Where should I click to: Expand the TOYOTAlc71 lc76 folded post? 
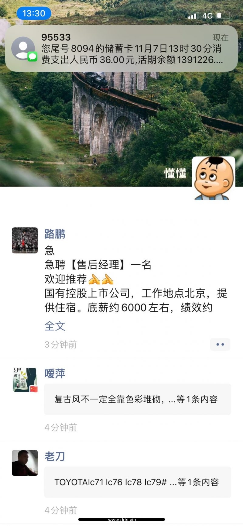pyautogui.click(x=138, y=482)
